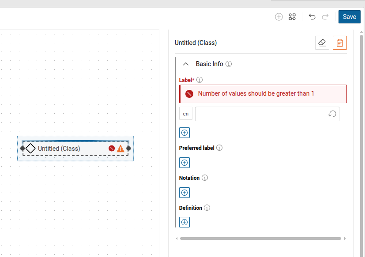Collapse the Basic Info section
This screenshot has width=365, height=257.
pyautogui.click(x=186, y=64)
